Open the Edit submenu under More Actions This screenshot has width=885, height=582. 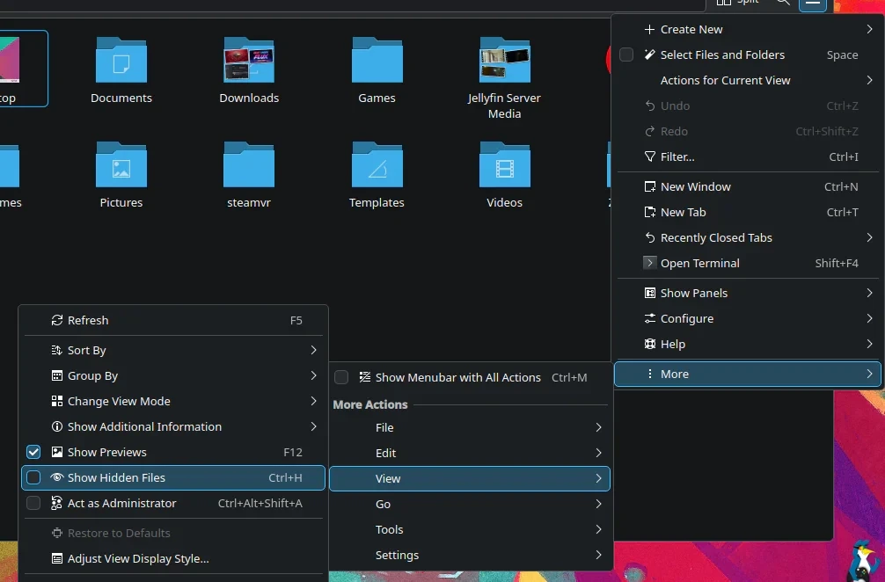470,453
